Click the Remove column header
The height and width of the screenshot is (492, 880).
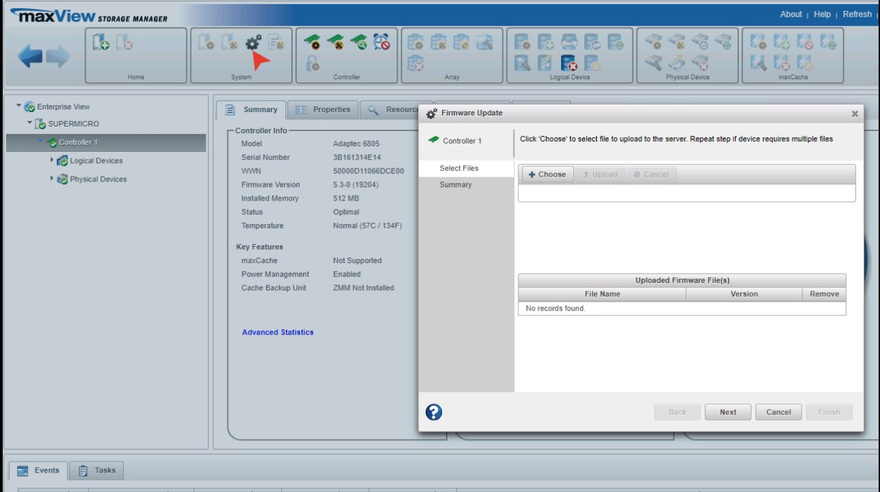pyautogui.click(x=824, y=294)
